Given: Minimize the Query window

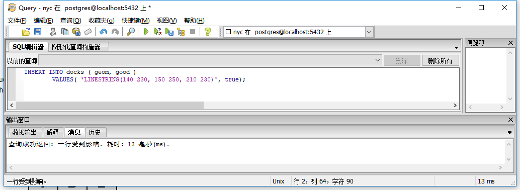Looking at the screenshot, I should (x=459, y=8).
